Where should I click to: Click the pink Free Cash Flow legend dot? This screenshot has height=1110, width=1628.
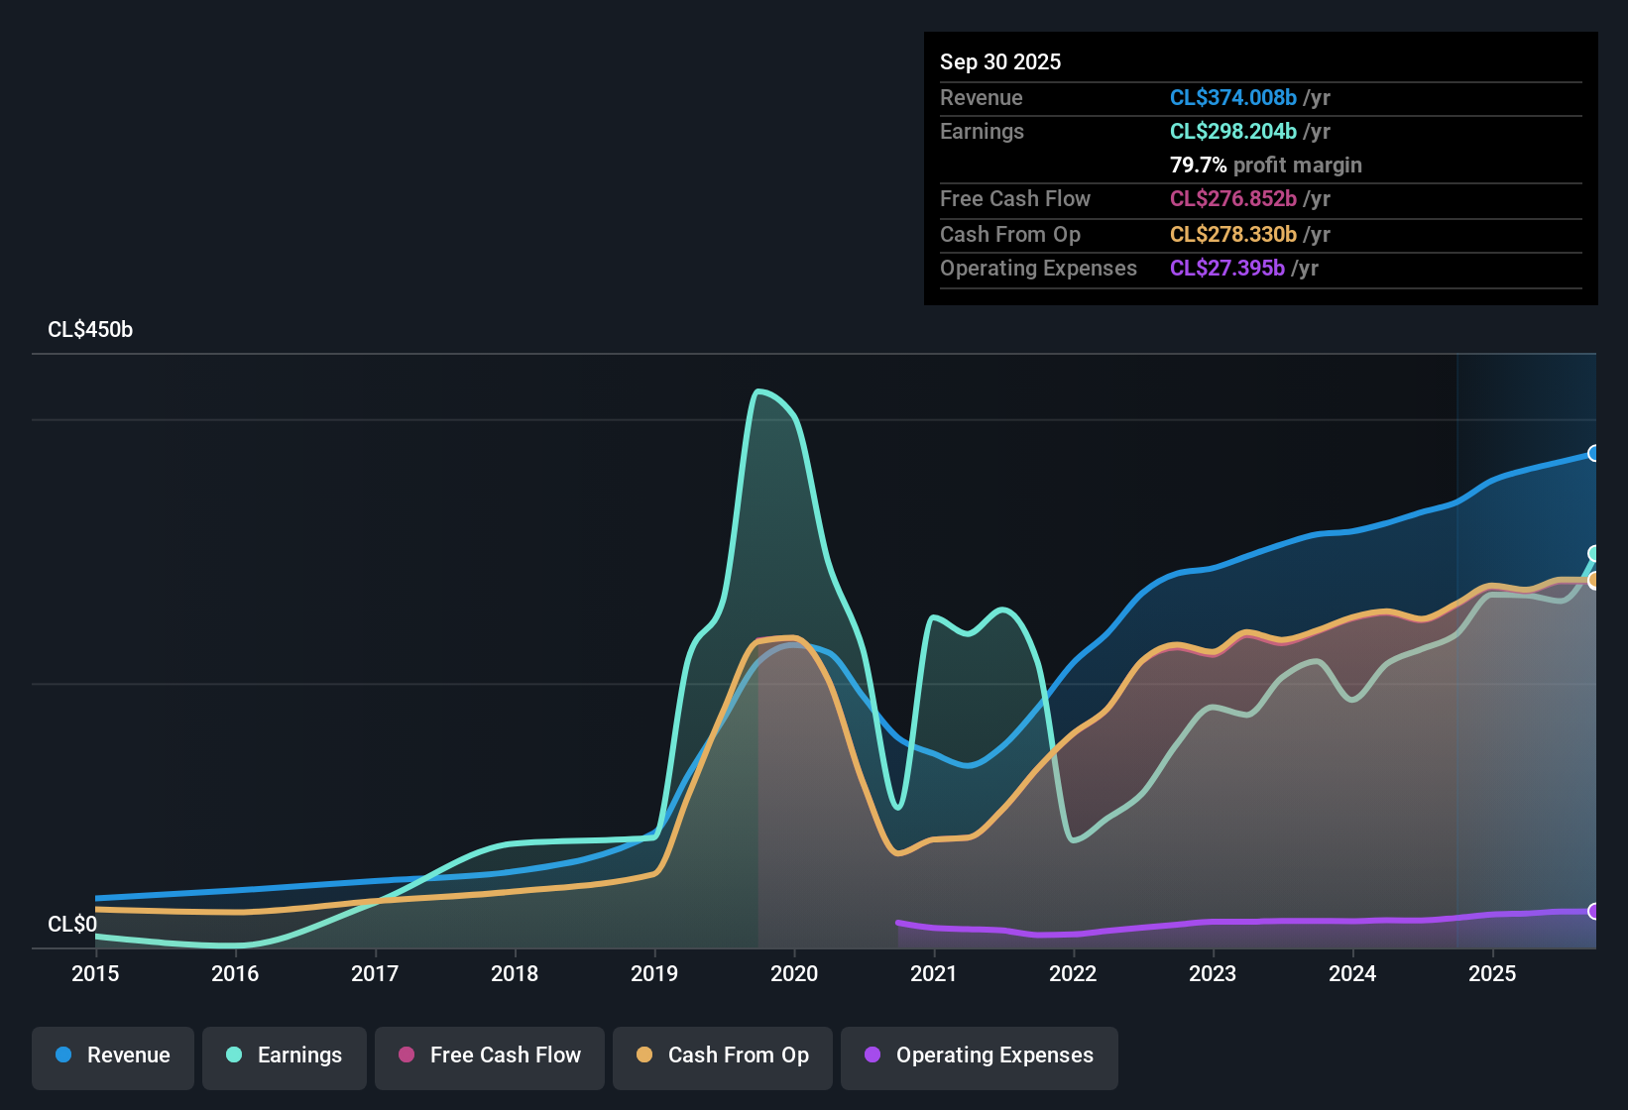tap(407, 1055)
